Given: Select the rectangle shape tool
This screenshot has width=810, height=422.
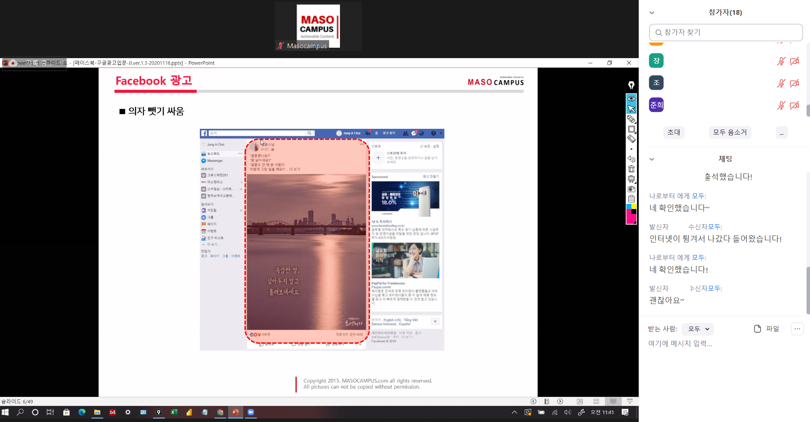Looking at the screenshot, I should point(631,129).
